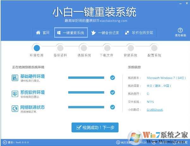Select the 环境检测 step circle

coord(36,48)
